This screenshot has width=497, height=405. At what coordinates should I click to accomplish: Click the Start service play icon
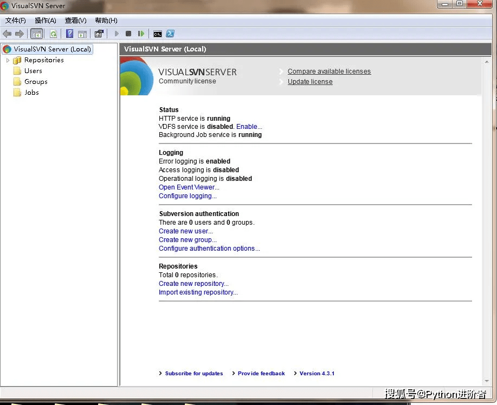117,34
